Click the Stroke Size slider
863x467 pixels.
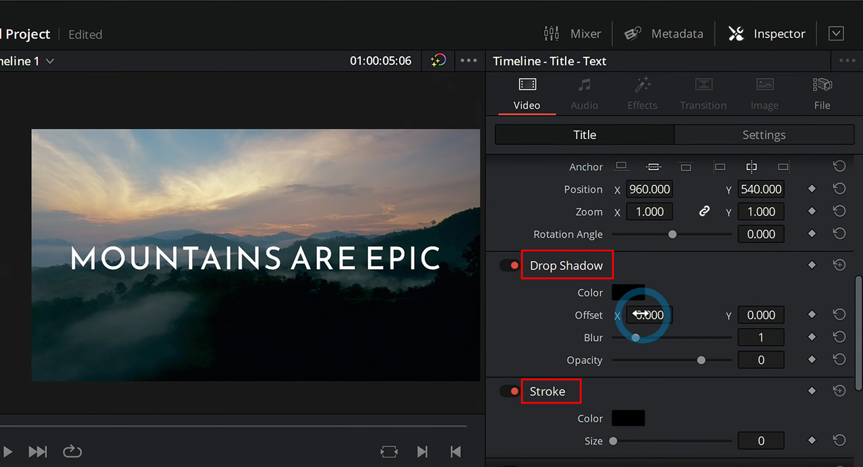pos(672,441)
